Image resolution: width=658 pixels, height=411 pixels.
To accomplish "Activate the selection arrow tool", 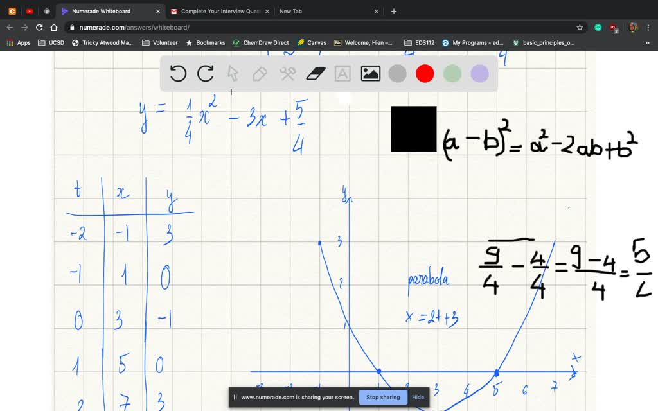I will 233,73.
